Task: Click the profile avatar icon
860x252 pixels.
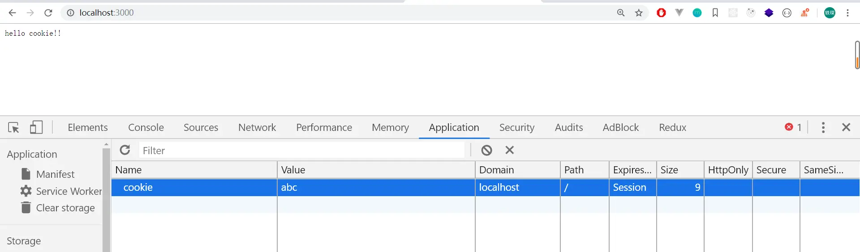Action: [x=830, y=13]
